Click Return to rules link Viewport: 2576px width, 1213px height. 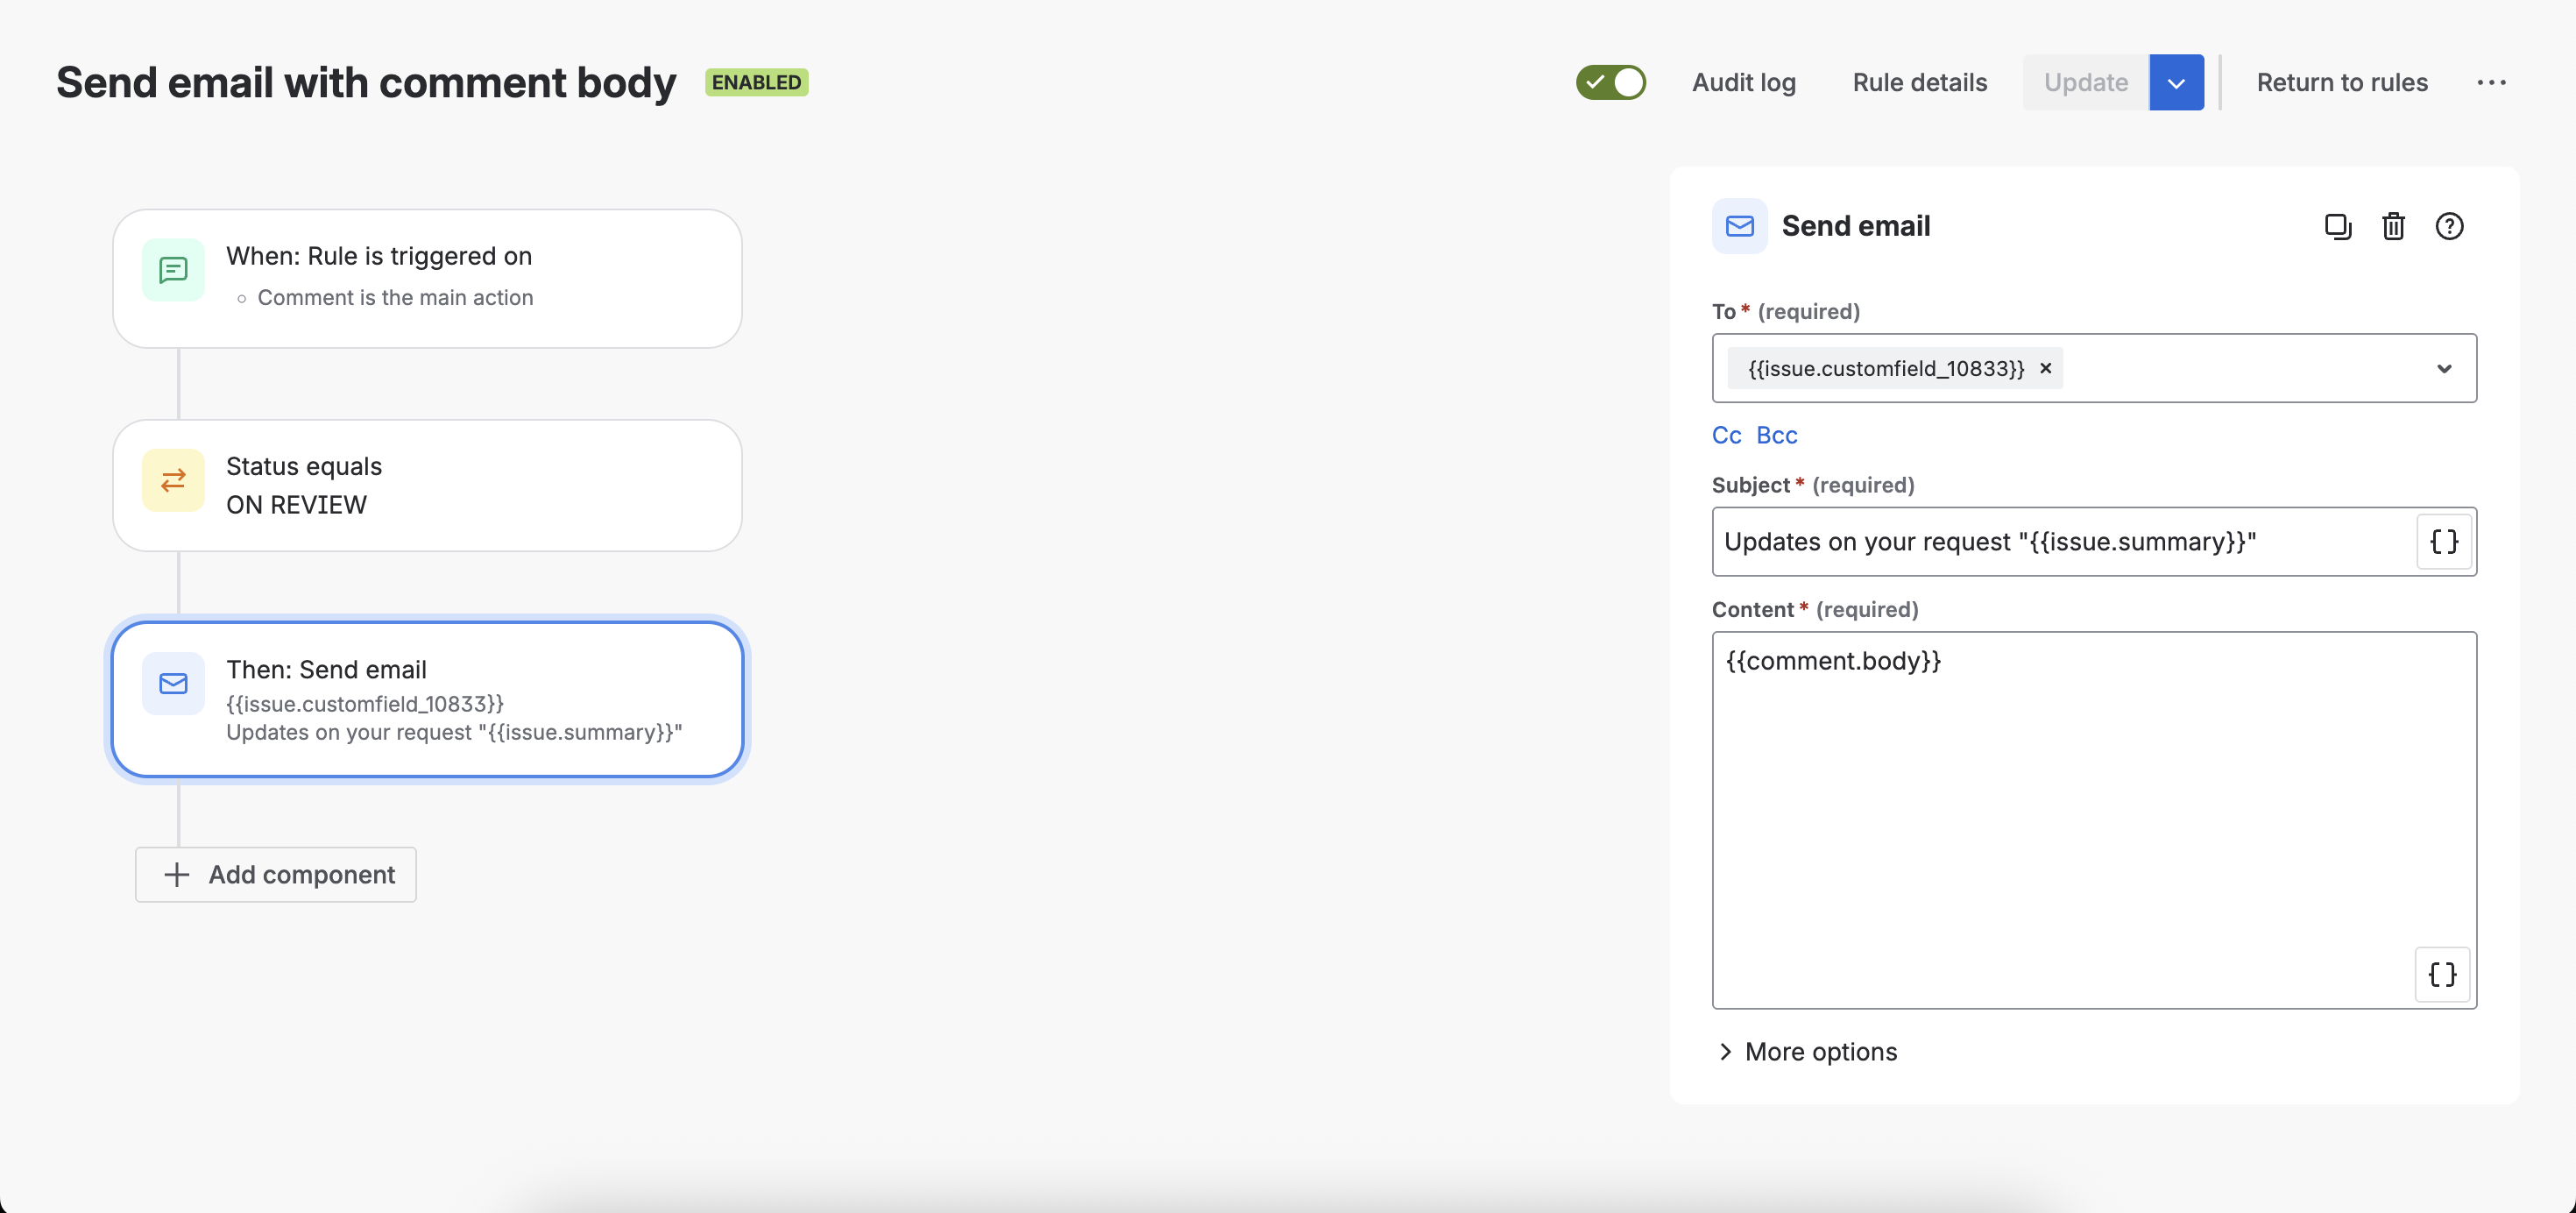[x=2341, y=82]
